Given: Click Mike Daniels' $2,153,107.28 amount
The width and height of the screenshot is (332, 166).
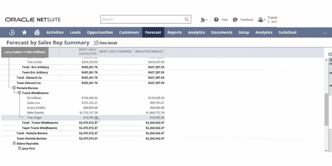Looking at the screenshot, I should (89, 113).
